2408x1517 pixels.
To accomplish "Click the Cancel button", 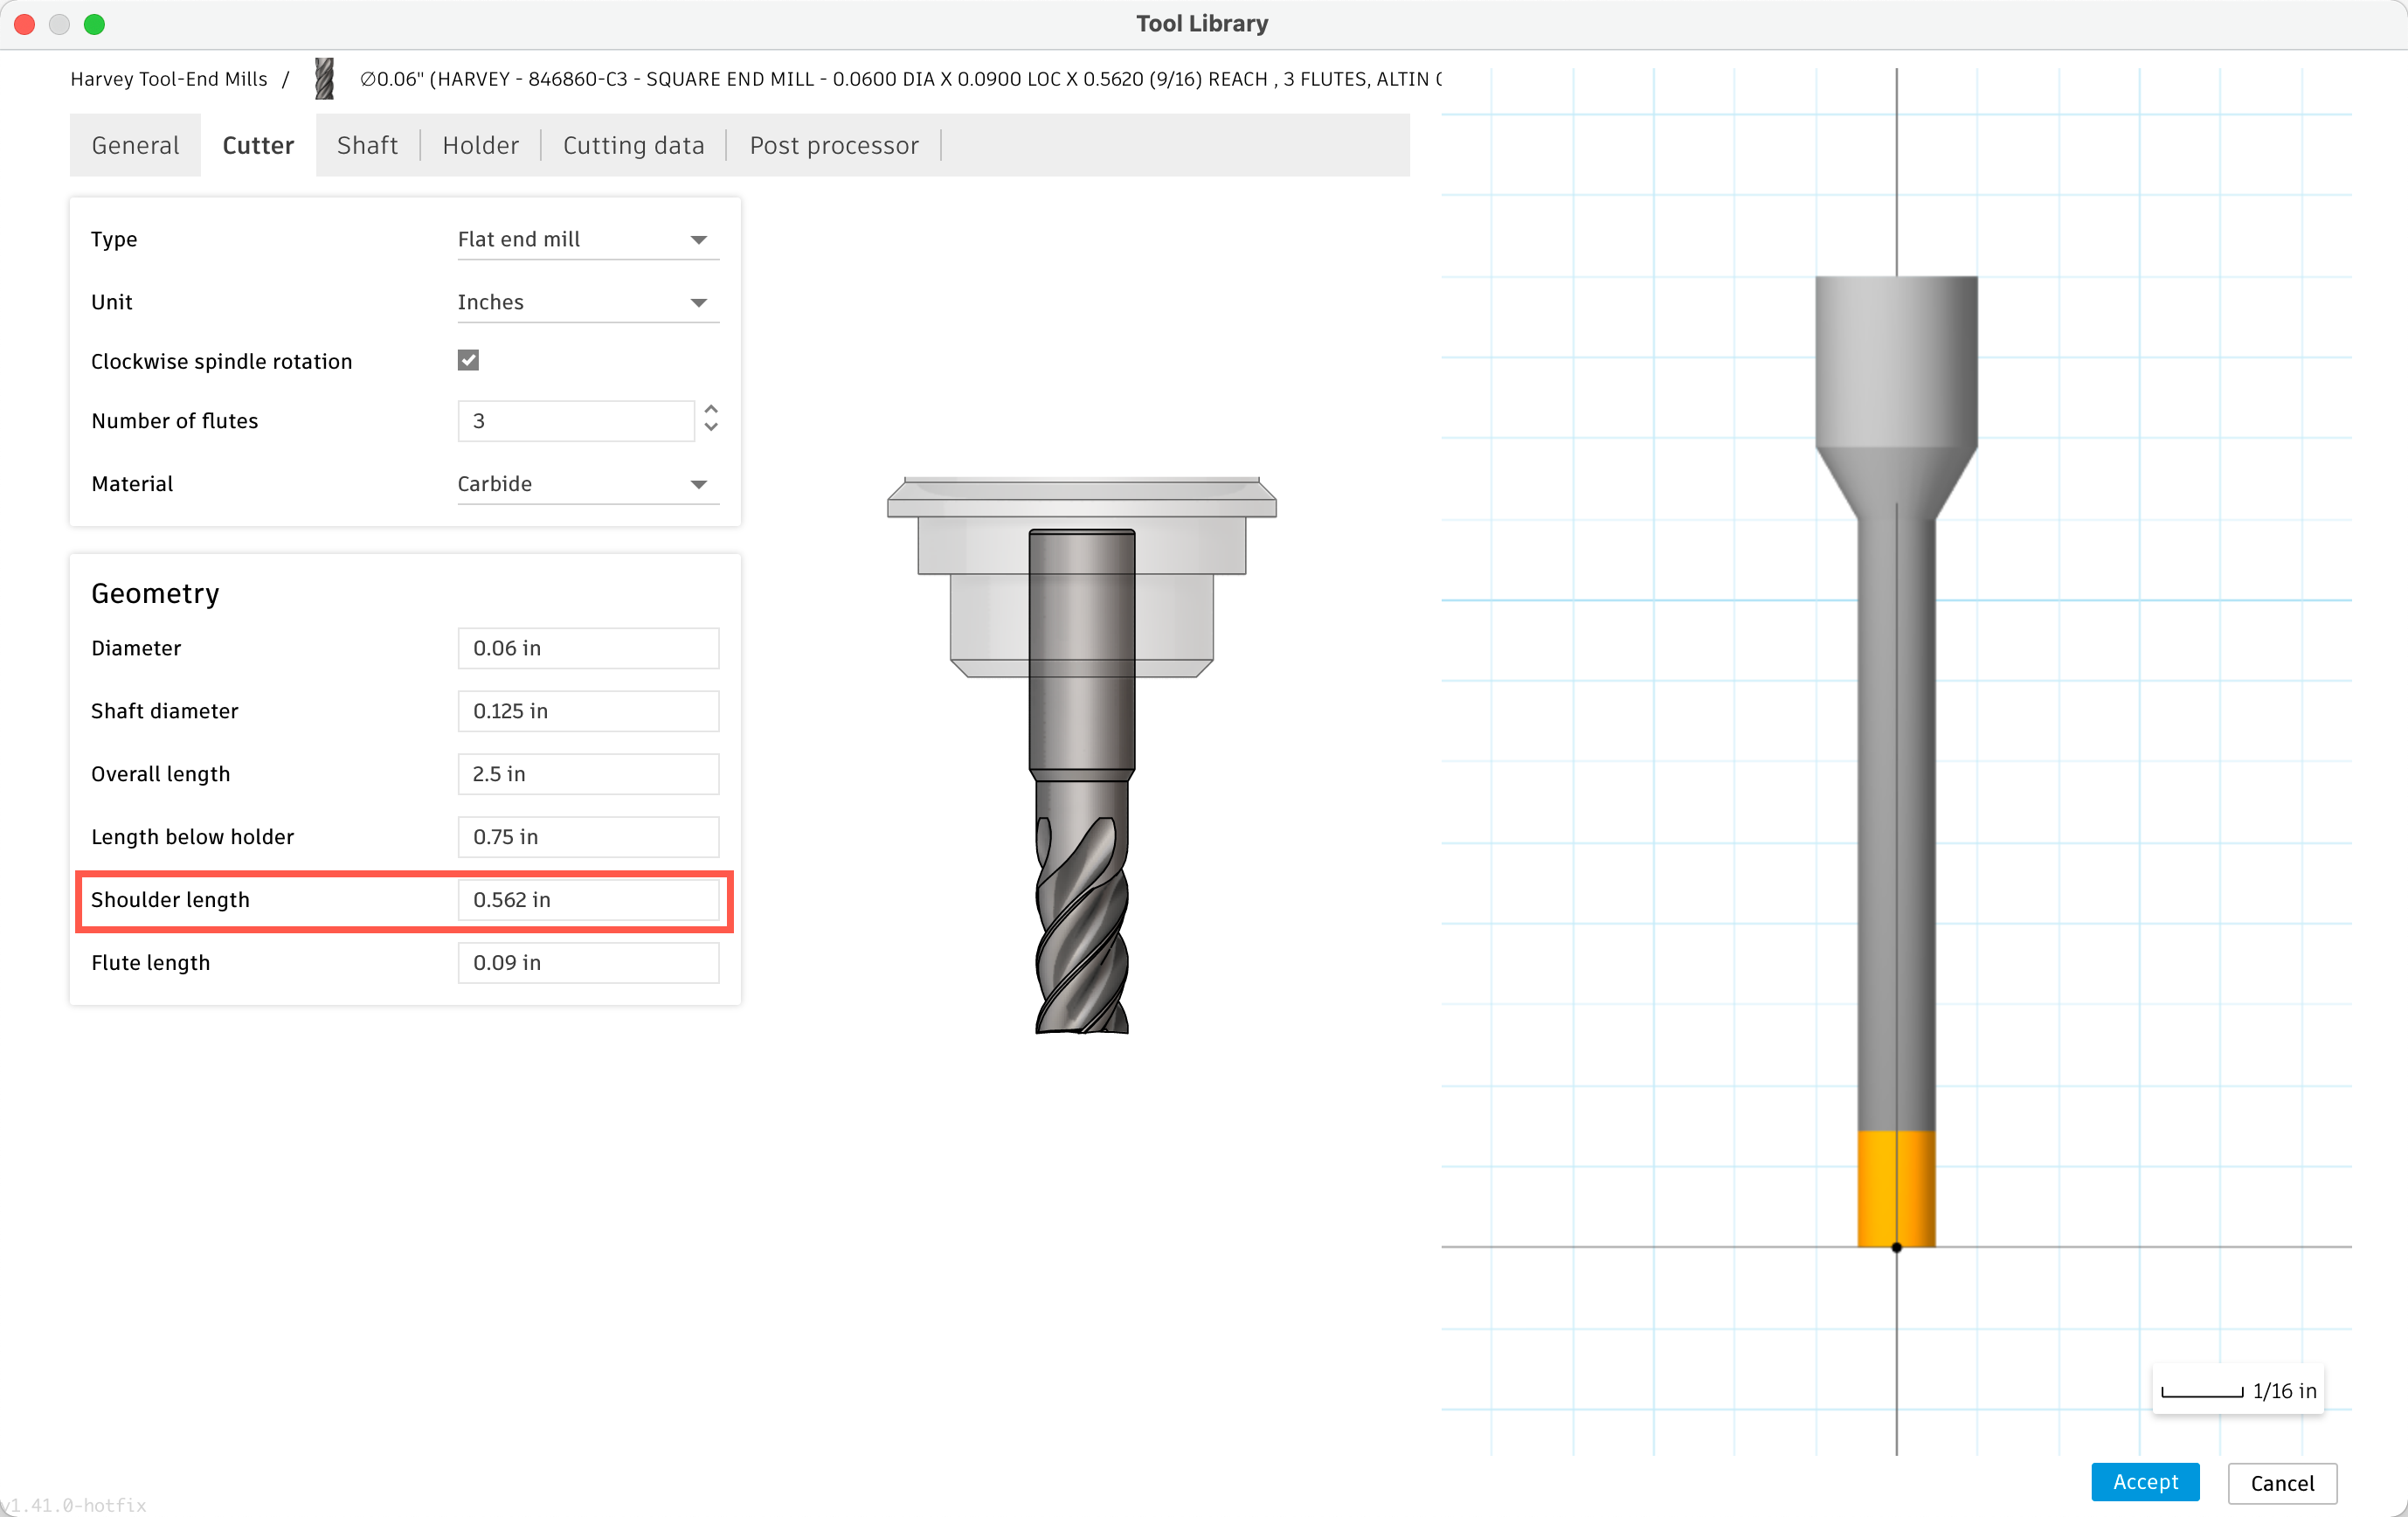I will point(2282,1482).
